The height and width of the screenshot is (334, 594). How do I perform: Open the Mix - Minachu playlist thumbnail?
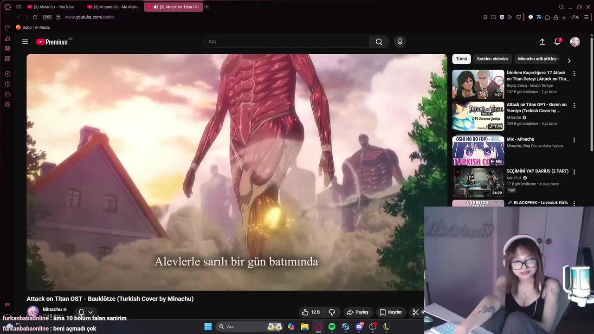coord(478,150)
